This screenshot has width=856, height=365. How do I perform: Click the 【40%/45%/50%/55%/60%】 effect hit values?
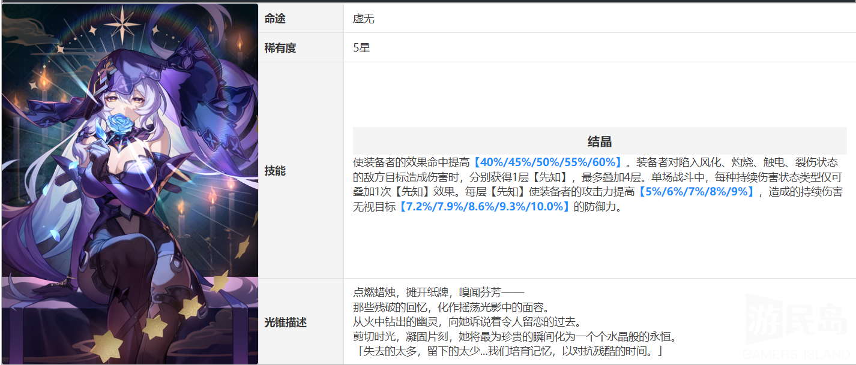tap(547, 162)
